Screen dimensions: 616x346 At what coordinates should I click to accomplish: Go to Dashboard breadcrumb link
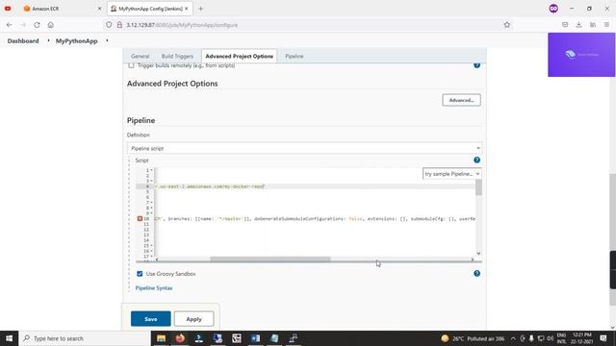pyautogui.click(x=23, y=40)
